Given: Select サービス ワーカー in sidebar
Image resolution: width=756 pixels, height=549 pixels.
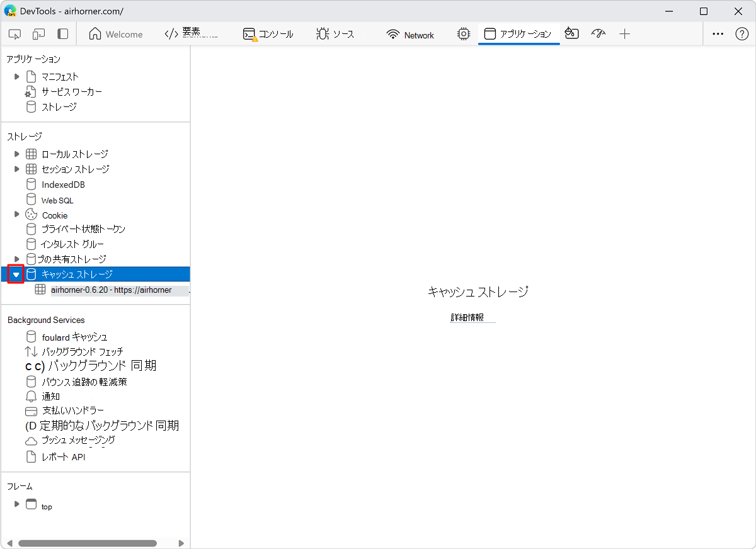Looking at the screenshot, I should coord(71,92).
